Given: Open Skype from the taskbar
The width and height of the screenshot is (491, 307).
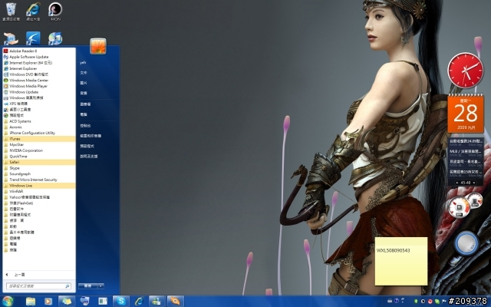Looking at the screenshot, I should tap(121, 302).
